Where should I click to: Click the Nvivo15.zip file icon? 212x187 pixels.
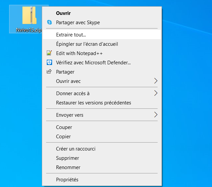[x=29, y=16]
